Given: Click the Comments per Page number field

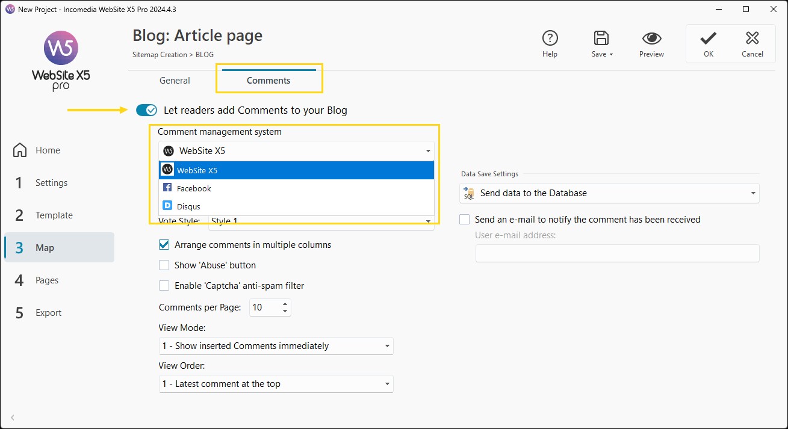Looking at the screenshot, I should [264, 307].
